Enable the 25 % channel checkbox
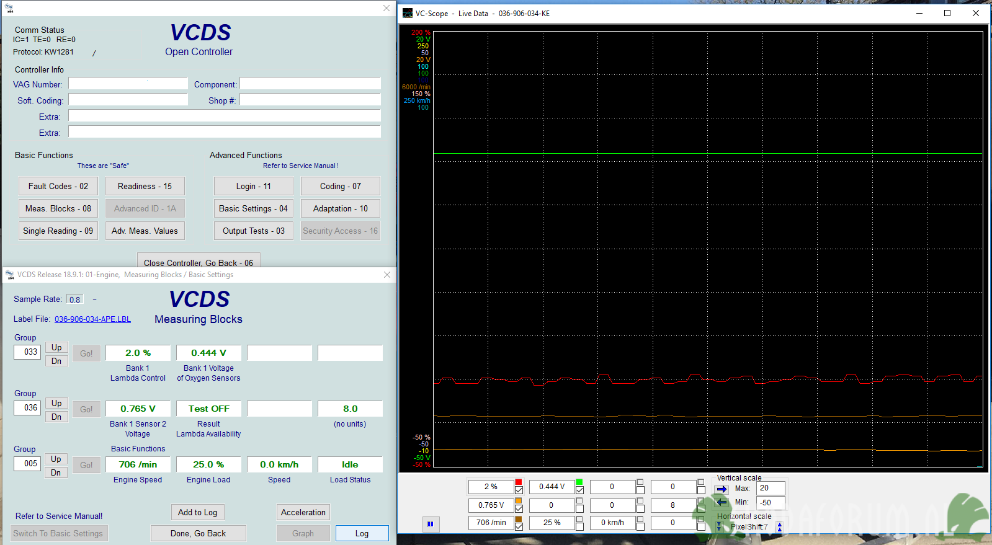Screen dimensions: 992x545 (579, 527)
